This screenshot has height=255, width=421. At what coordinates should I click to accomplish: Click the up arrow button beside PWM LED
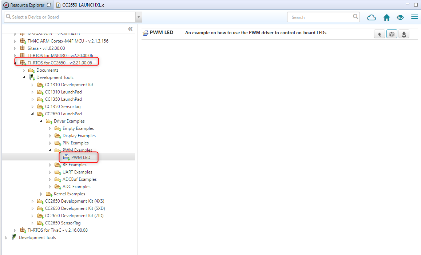tap(380, 34)
